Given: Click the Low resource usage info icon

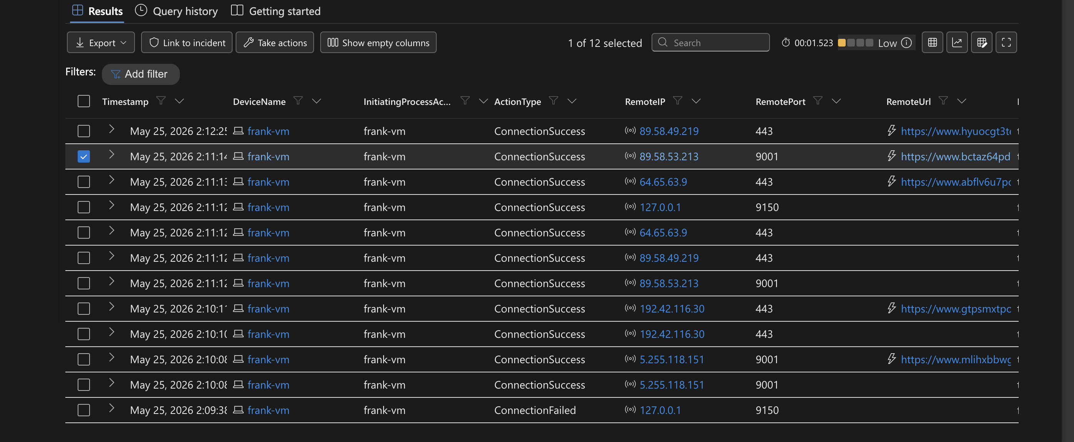Looking at the screenshot, I should pyautogui.click(x=906, y=43).
